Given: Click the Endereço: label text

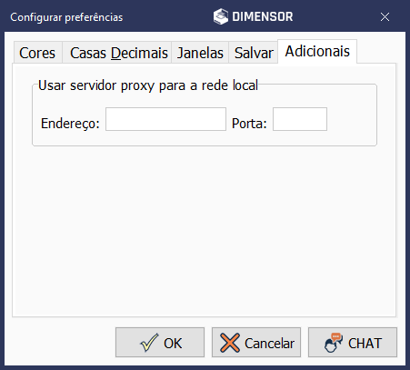Looking at the screenshot, I should pos(70,124).
